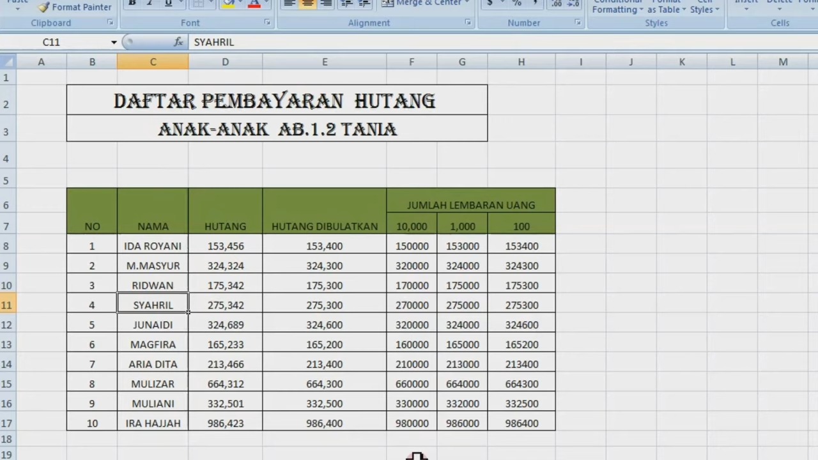Viewport: 818px width, 460px height.
Task: Decrease the cell indent
Action: click(346, 3)
